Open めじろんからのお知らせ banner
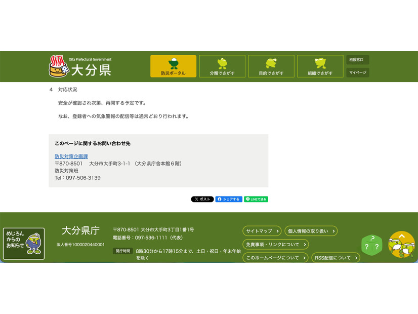The width and height of the screenshot is (418, 314). point(24,244)
